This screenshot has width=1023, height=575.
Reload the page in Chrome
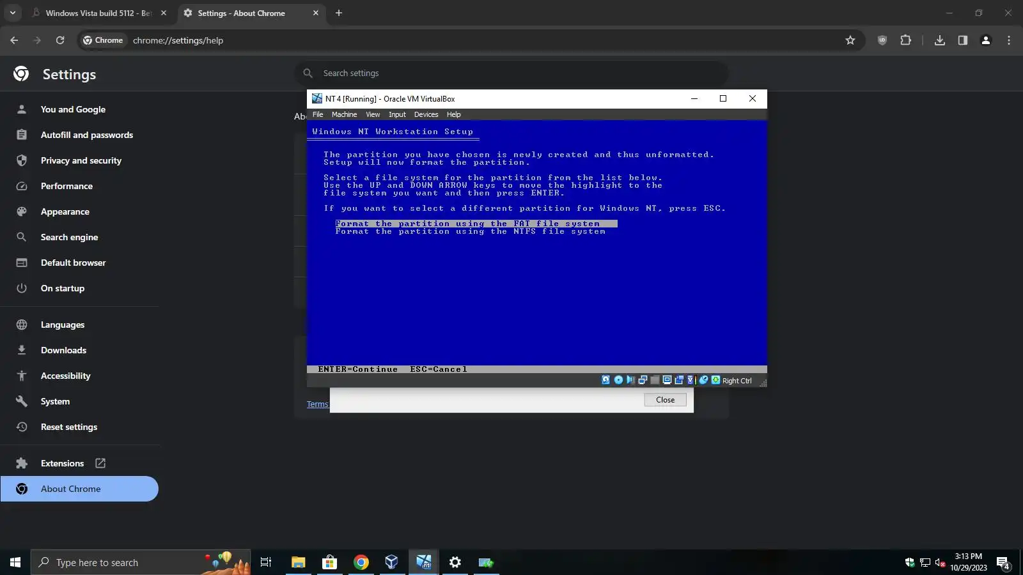[x=60, y=40]
